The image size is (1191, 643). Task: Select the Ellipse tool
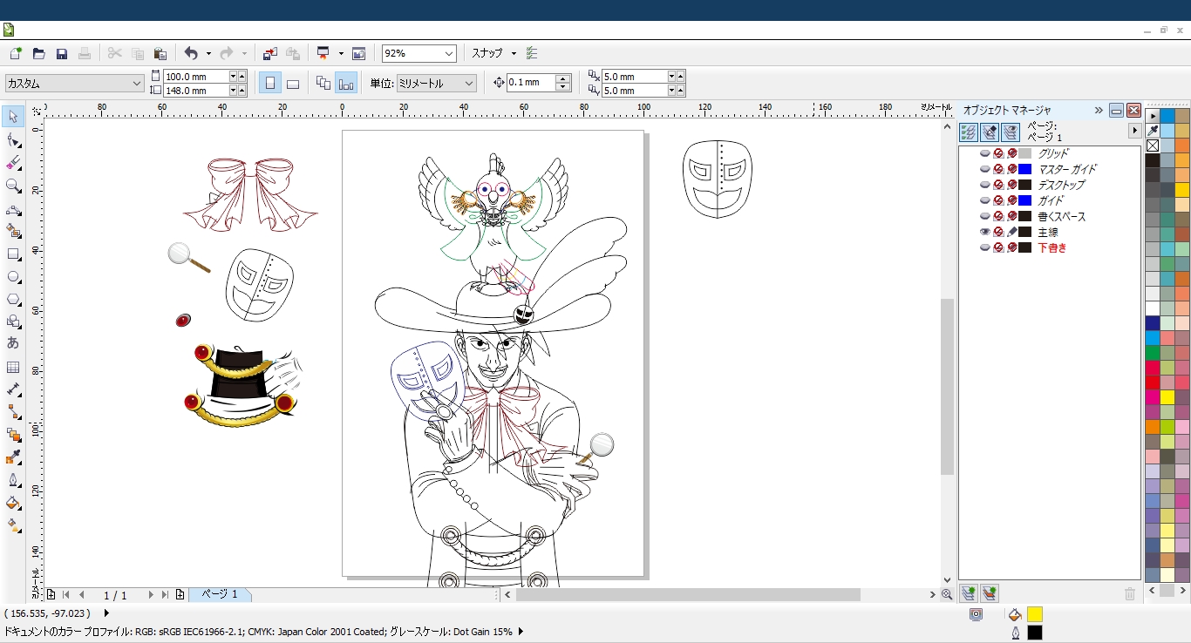click(x=13, y=277)
